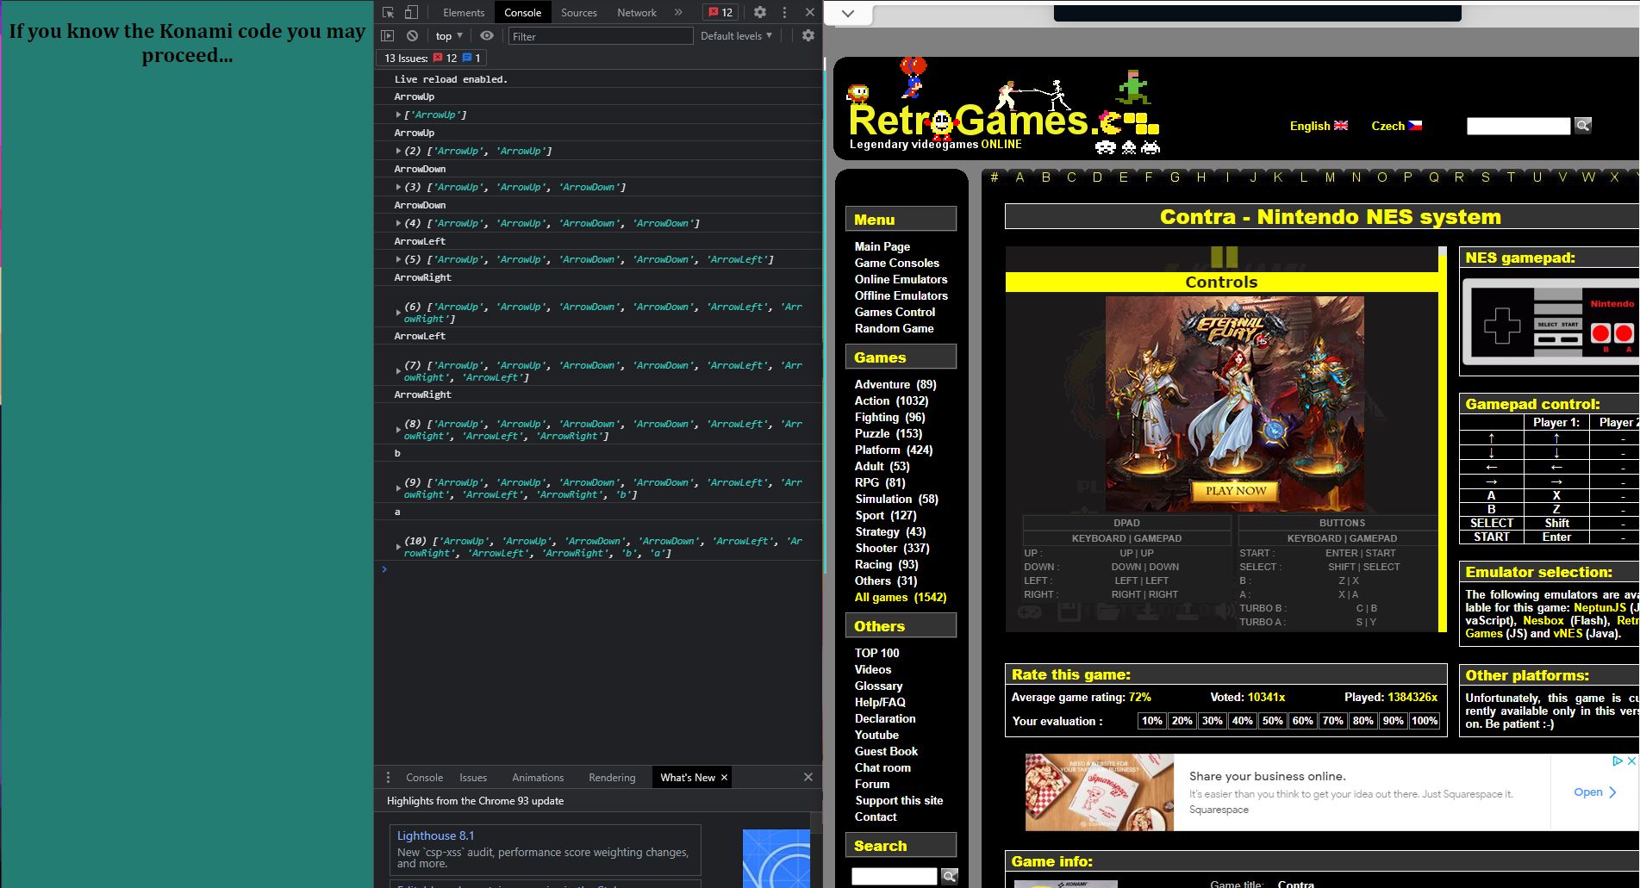This screenshot has width=1640, height=888.
Task: Select the Console tab in top bar
Action: coord(522,12)
